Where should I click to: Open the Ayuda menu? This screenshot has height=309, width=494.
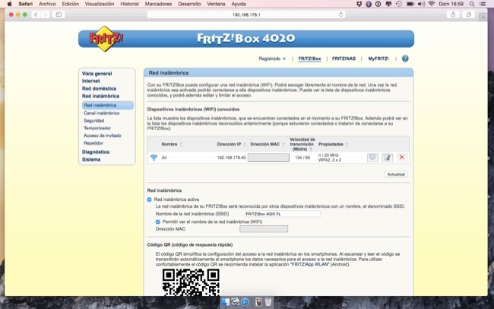239,4
